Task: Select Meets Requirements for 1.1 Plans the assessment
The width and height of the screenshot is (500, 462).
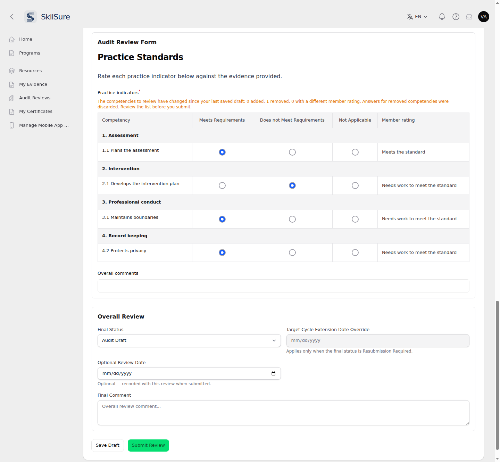Action: coord(222,152)
